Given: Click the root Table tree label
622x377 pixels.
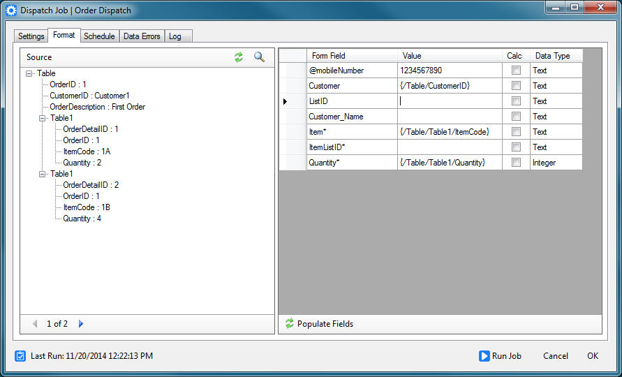Looking at the screenshot, I should click(x=46, y=73).
